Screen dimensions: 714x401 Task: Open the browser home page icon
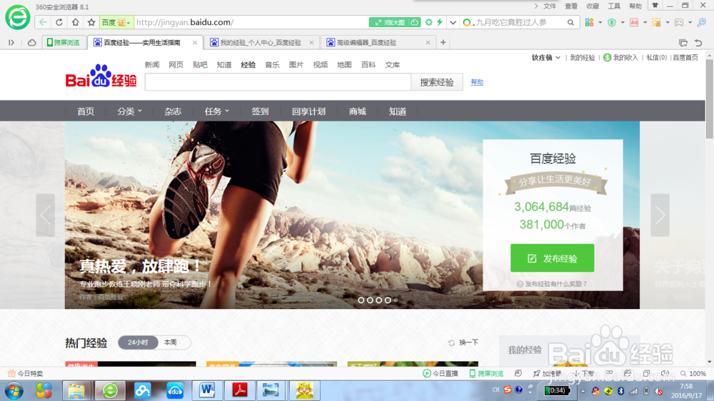[75, 22]
